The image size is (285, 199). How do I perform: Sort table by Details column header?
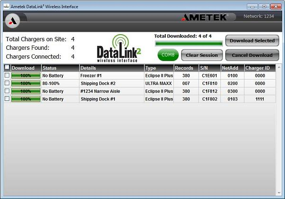click(x=111, y=68)
